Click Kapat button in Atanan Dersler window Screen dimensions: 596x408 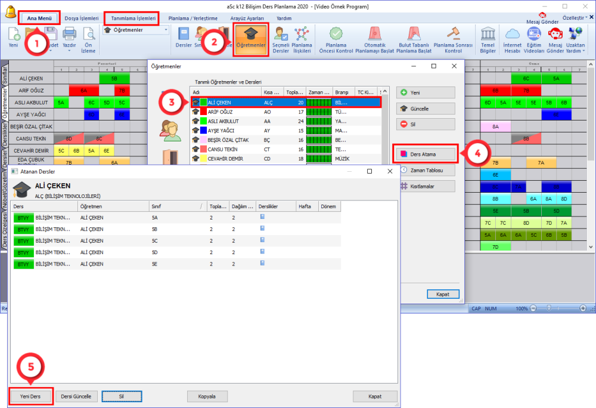(x=375, y=396)
